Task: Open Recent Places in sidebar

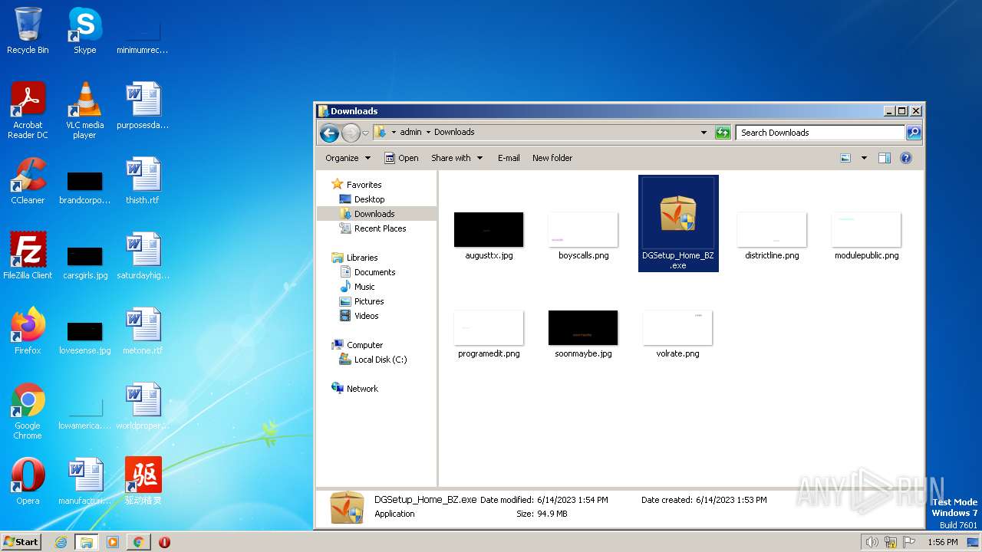Action: [x=380, y=228]
